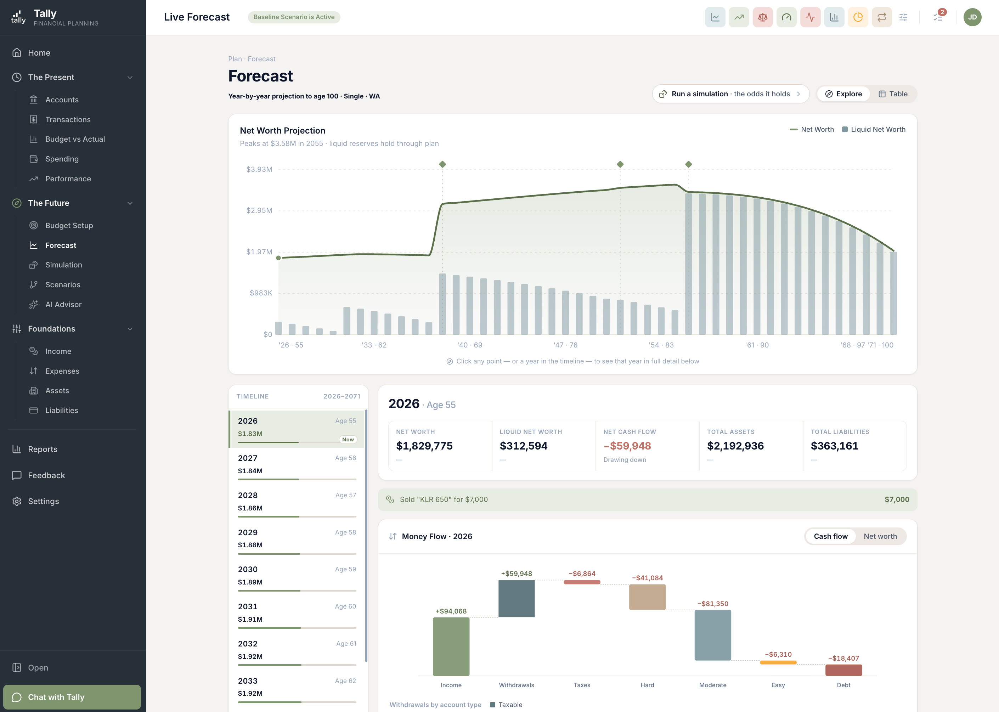Click the Sold KLR 650 event row
The width and height of the screenshot is (999, 712).
click(648, 499)
